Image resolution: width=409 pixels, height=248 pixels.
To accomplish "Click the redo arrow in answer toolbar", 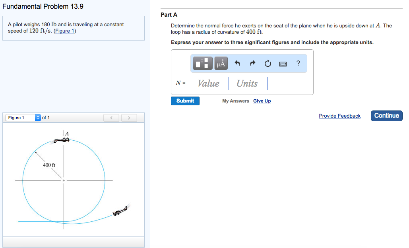I will point(252,63).
